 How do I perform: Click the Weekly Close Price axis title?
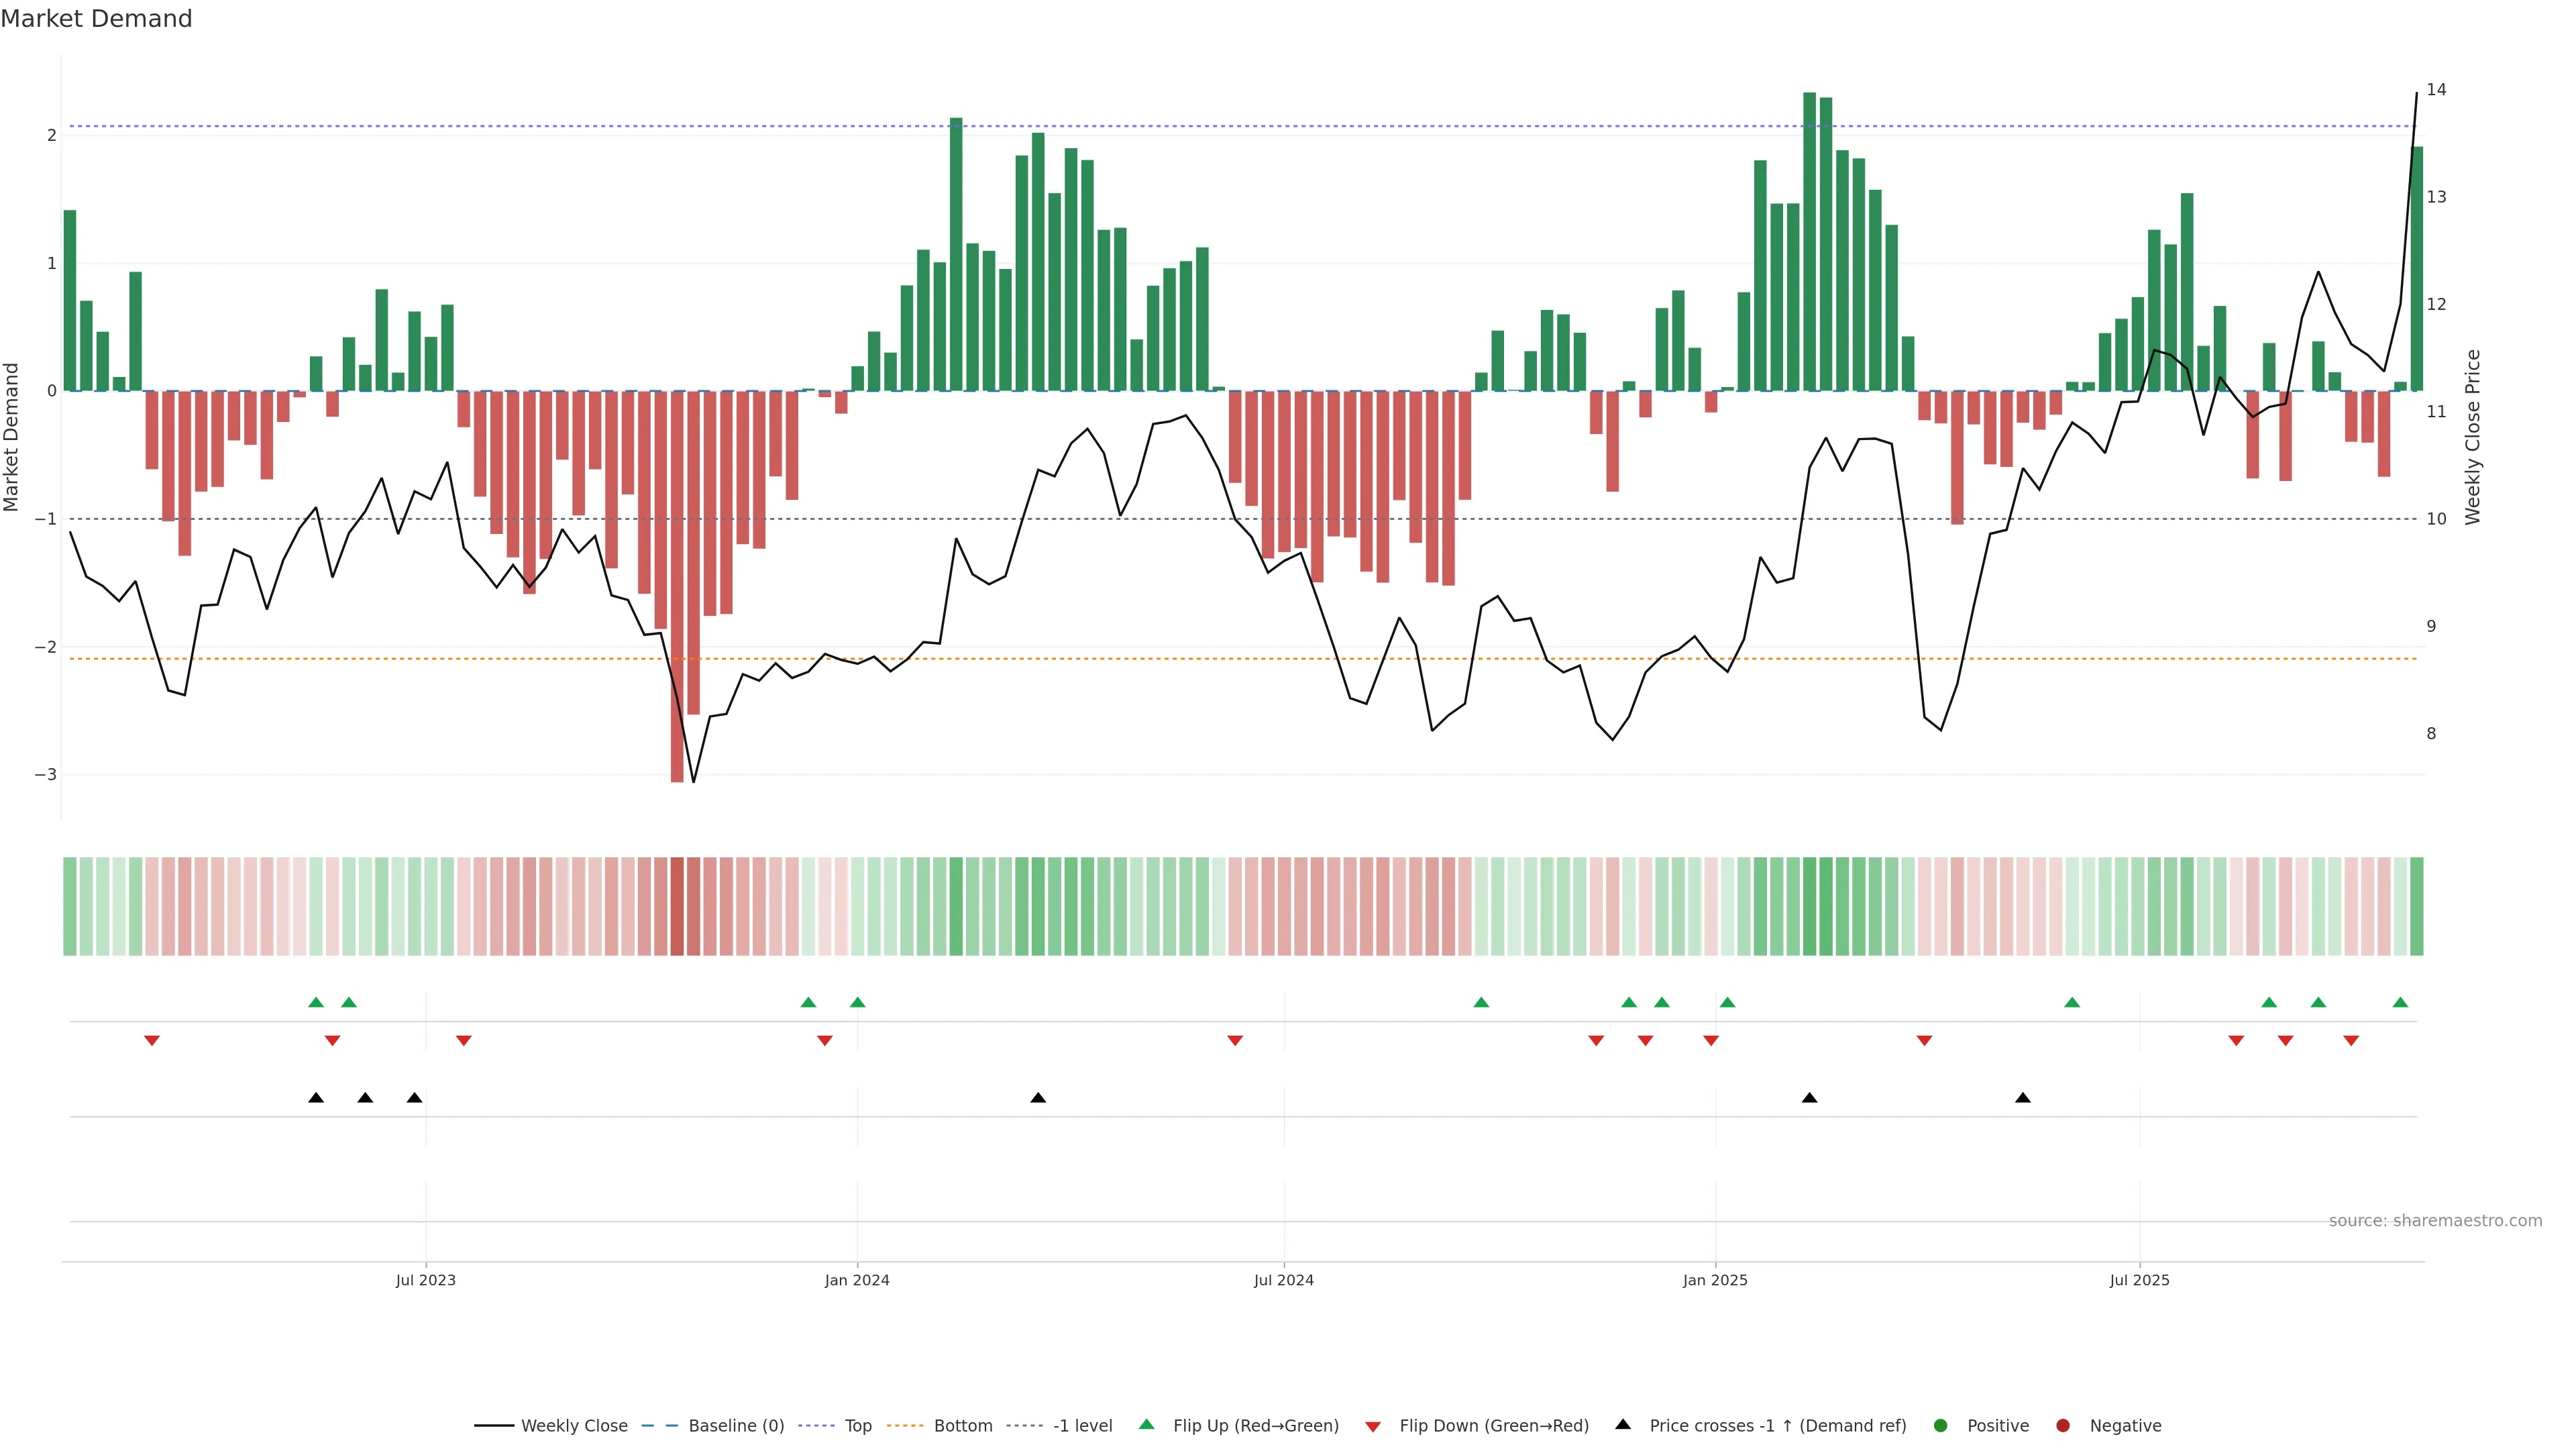coord(2473,437)
